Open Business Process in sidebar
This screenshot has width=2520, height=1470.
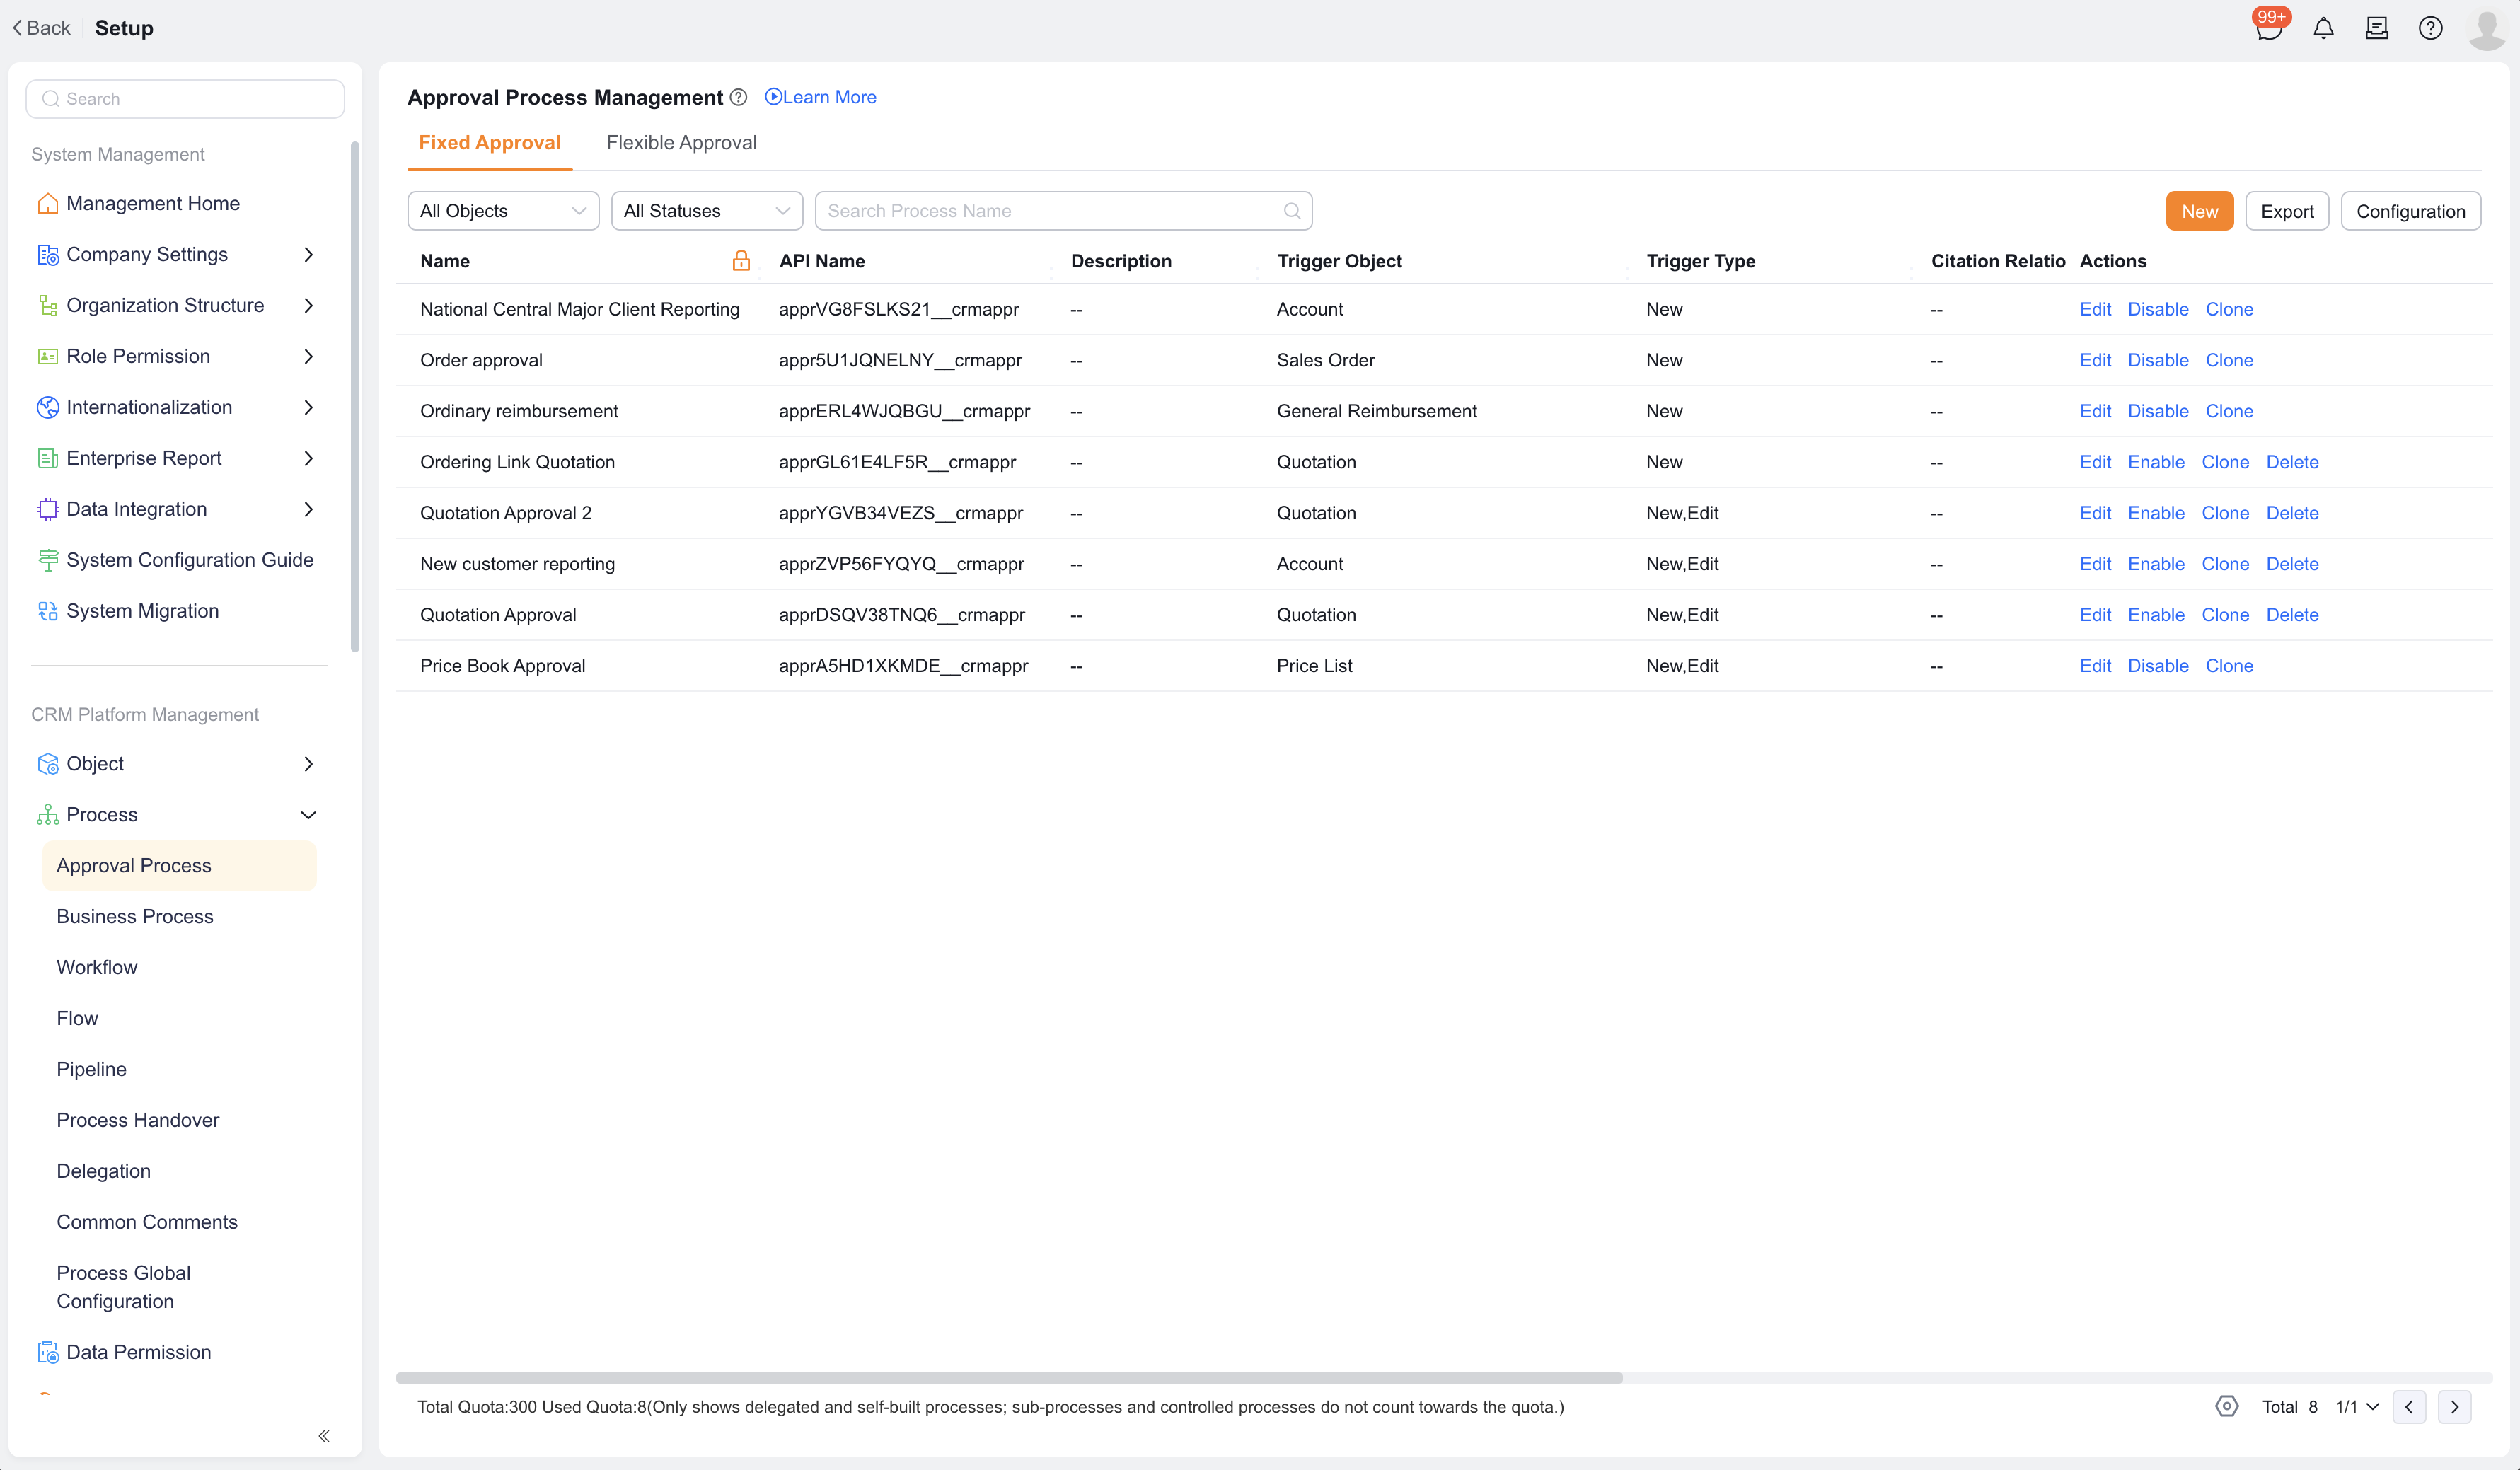point(135,916)
